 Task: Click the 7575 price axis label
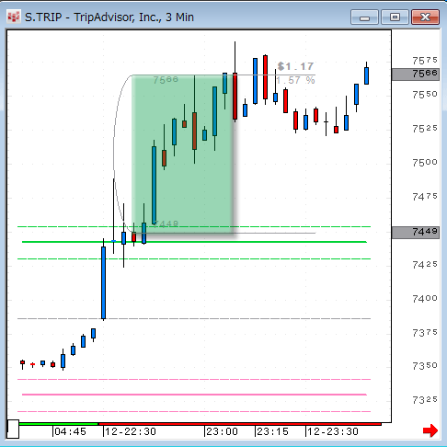tap(425, 61)
